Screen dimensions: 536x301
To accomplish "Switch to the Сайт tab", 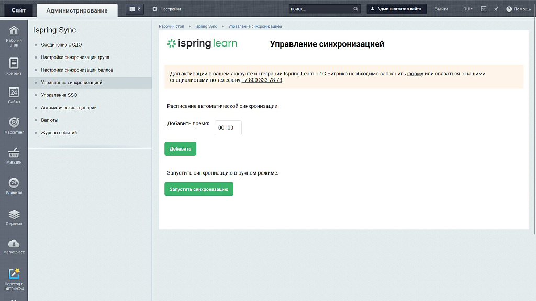I will pos(18,9).
